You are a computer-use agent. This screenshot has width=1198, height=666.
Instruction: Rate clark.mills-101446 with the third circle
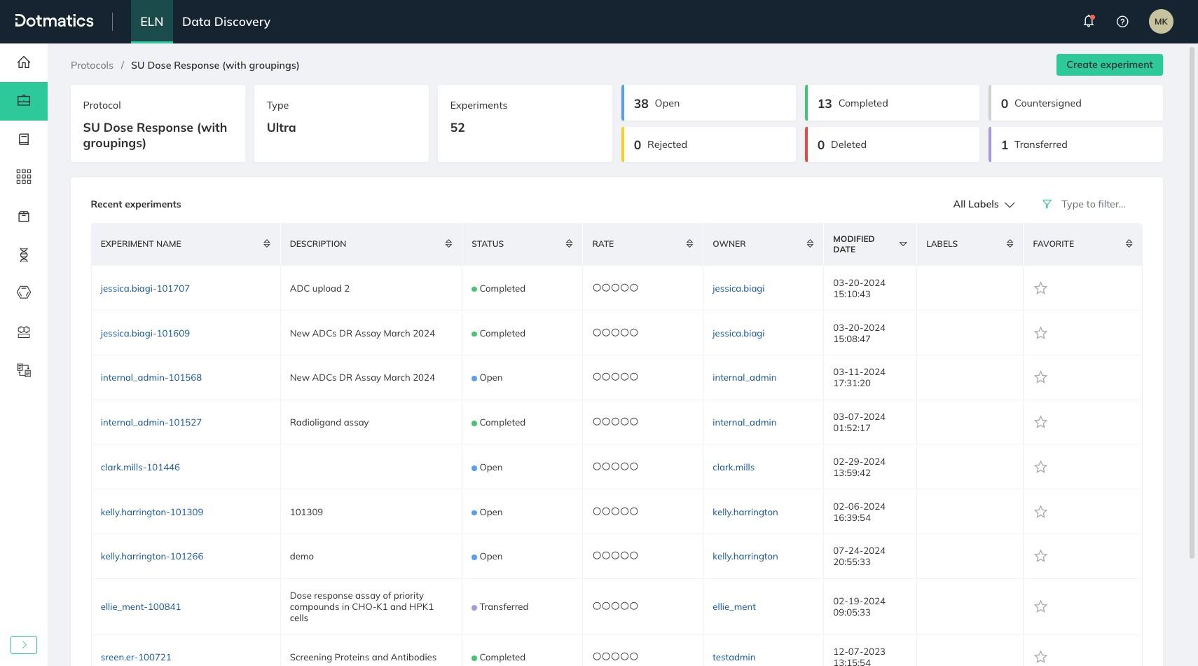615,466
